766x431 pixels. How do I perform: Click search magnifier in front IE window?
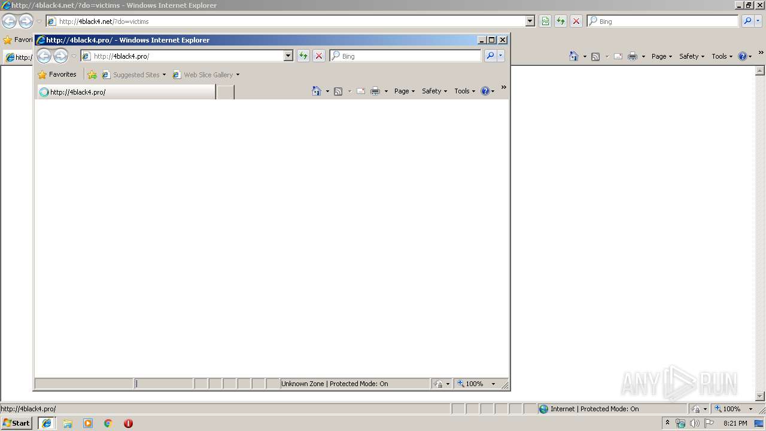coord(490,56)
